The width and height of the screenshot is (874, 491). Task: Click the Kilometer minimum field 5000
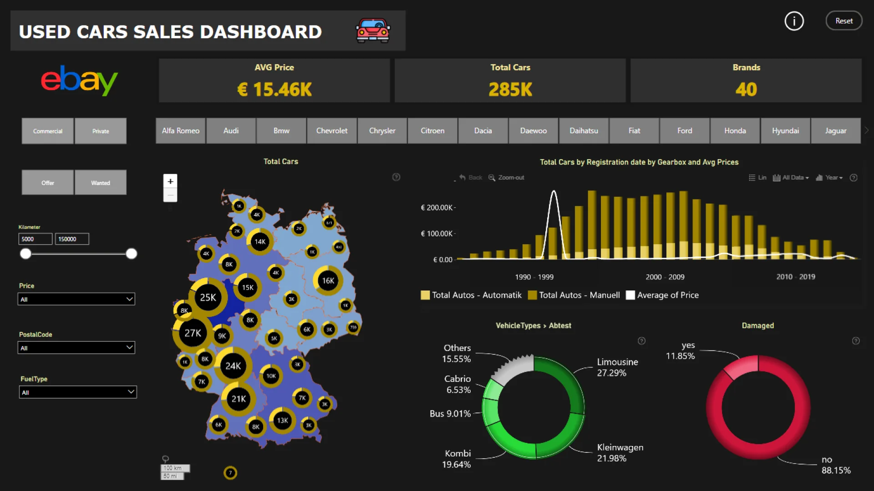(x=35, y=239)
